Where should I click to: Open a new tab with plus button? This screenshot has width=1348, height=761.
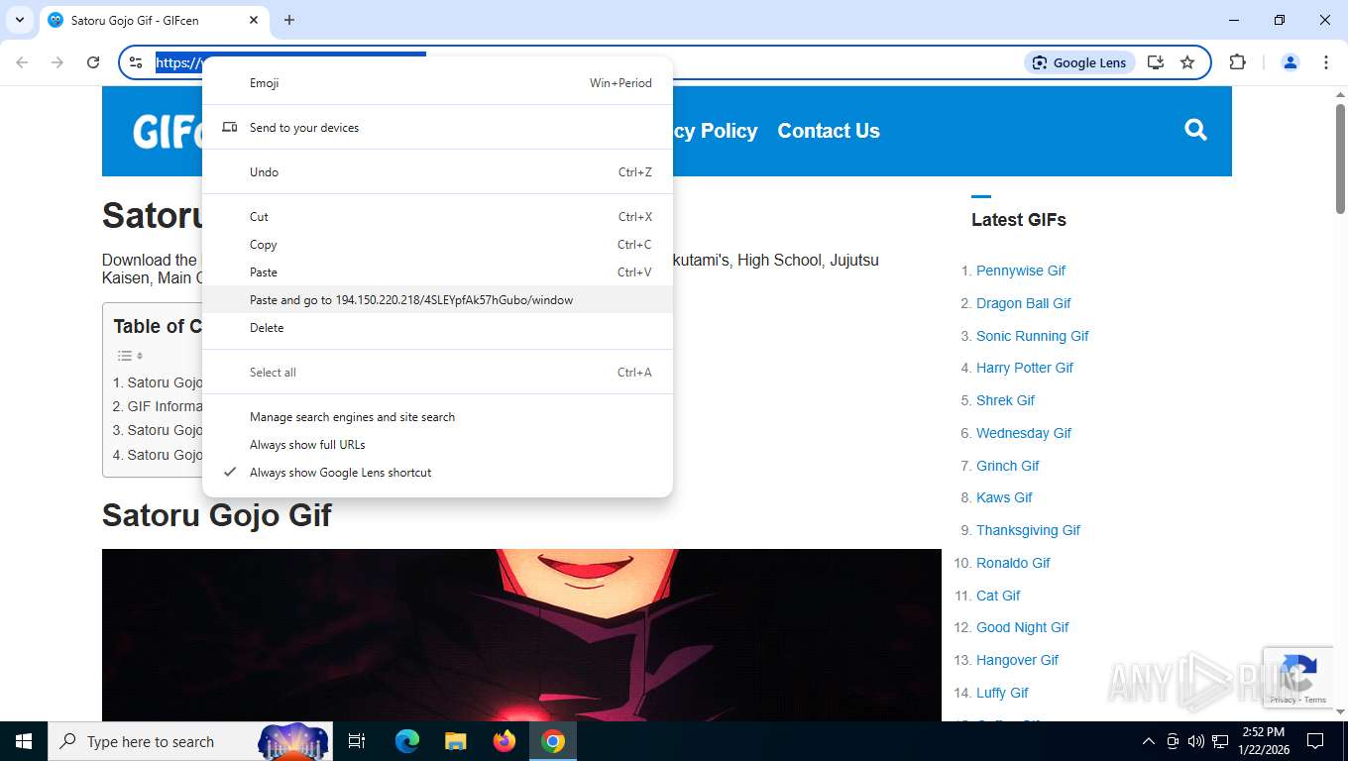tap(289, 20)
